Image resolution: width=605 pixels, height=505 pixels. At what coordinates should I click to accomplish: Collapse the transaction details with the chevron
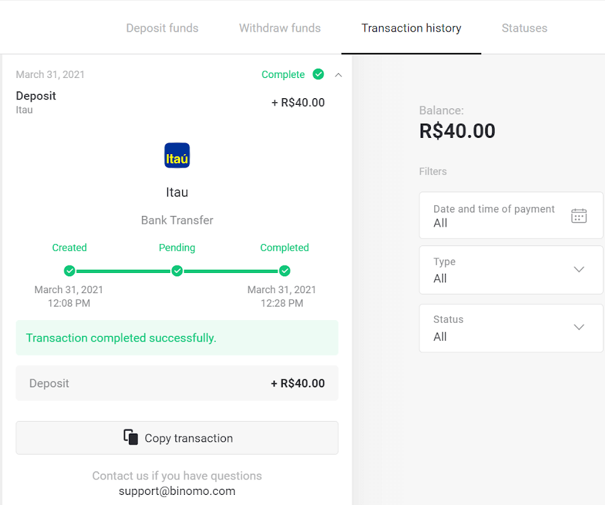pos(338,75)
